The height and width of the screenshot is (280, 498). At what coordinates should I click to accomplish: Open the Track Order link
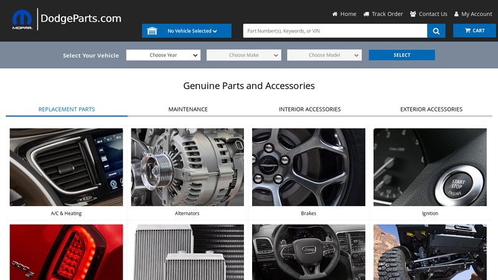[387, 14]
